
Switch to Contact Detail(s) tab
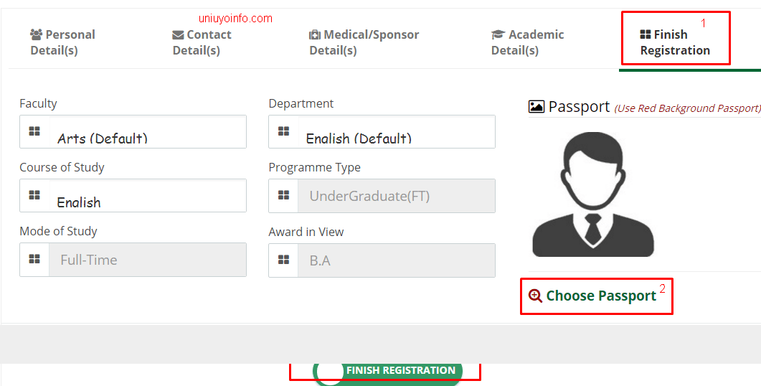tap(202, 42)
